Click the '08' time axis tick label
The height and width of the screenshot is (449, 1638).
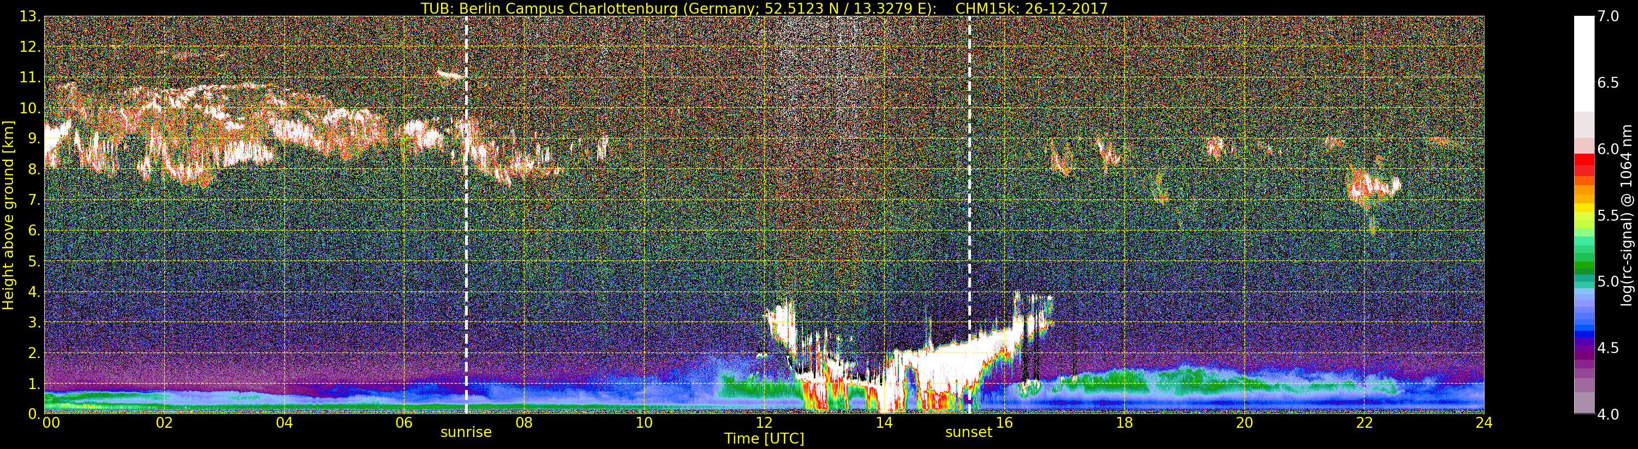pyautogui.click(x=524, y=422)
